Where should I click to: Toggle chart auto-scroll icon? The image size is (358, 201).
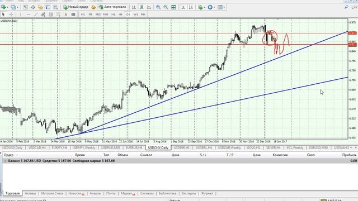pos(183,7)
